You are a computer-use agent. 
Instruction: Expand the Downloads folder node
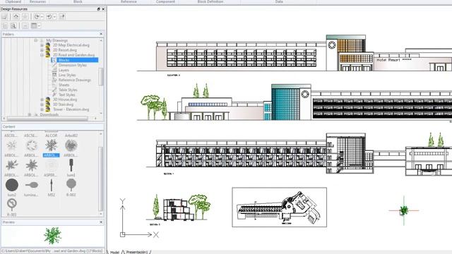(30, 114)
